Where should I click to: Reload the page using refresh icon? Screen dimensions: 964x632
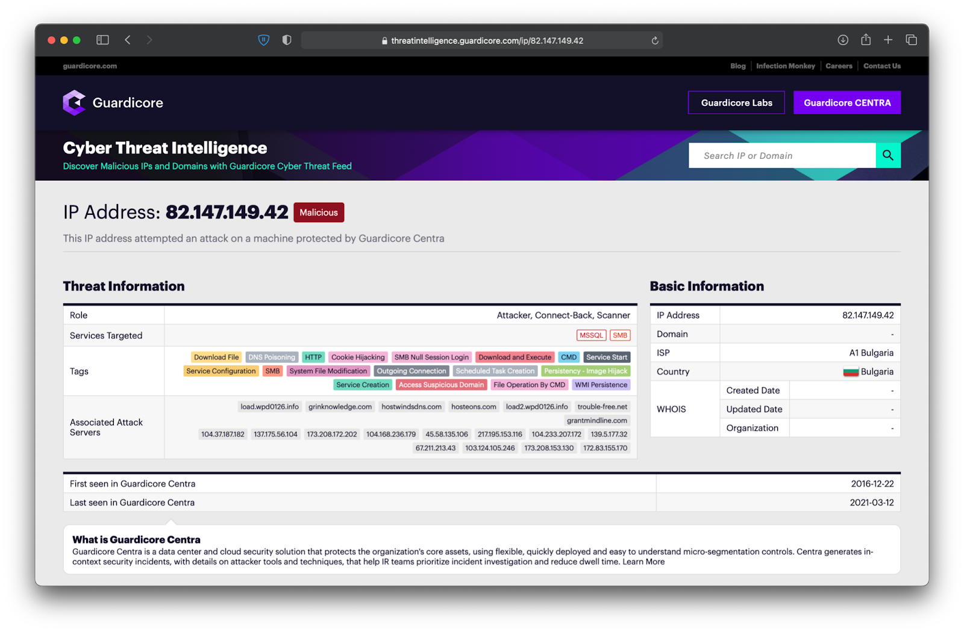coord(654,41)
